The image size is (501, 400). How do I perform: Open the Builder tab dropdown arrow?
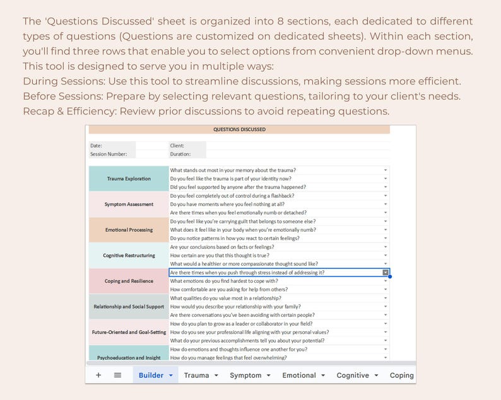[171, 375]
